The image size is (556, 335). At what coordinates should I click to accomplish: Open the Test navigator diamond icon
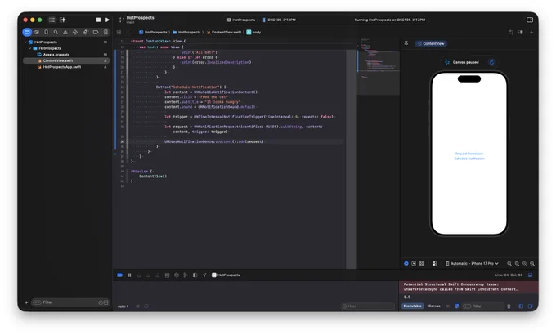click(75, 32)
